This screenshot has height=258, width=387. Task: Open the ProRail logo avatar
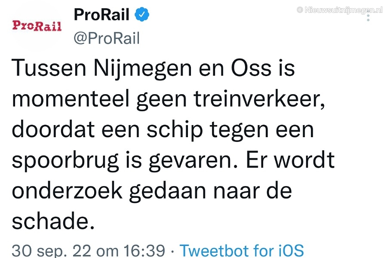click(37, 26)
